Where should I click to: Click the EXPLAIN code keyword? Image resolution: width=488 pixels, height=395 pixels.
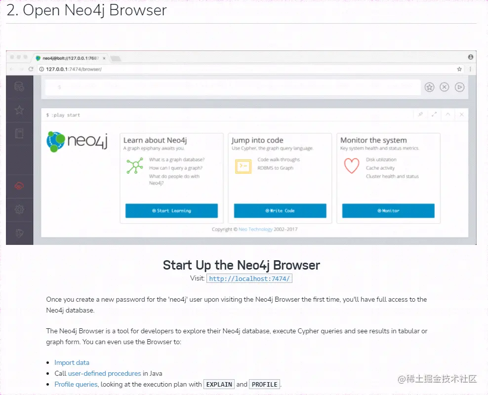click(x=219, y=385)
